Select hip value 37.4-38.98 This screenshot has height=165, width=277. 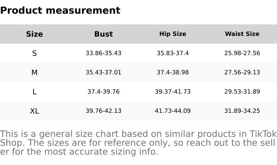point(172,73)
